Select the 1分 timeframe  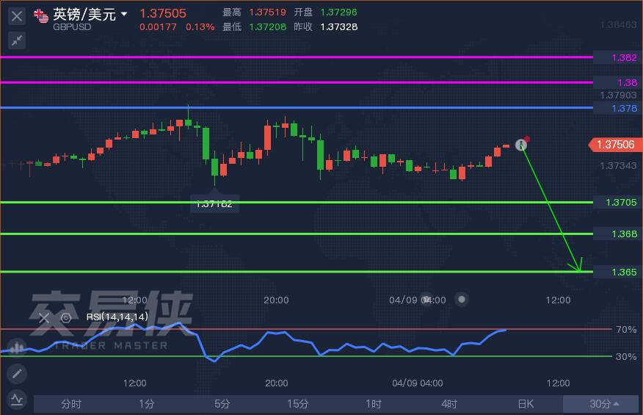tap(147, 404)
